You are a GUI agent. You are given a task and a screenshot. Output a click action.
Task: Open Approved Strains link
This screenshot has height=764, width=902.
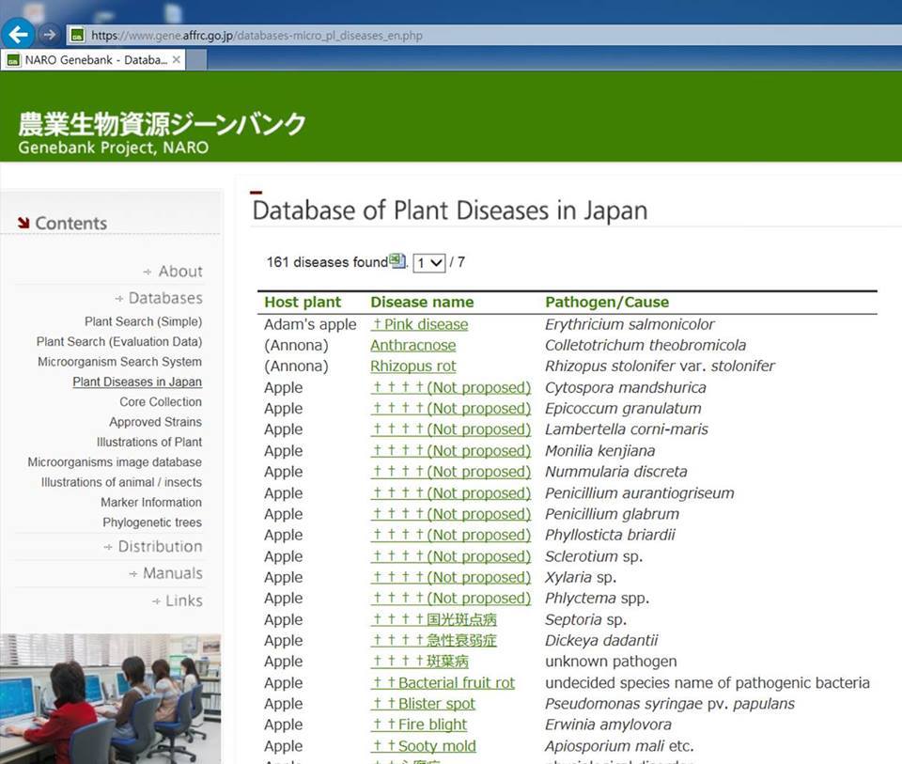(x=155, y=422)
